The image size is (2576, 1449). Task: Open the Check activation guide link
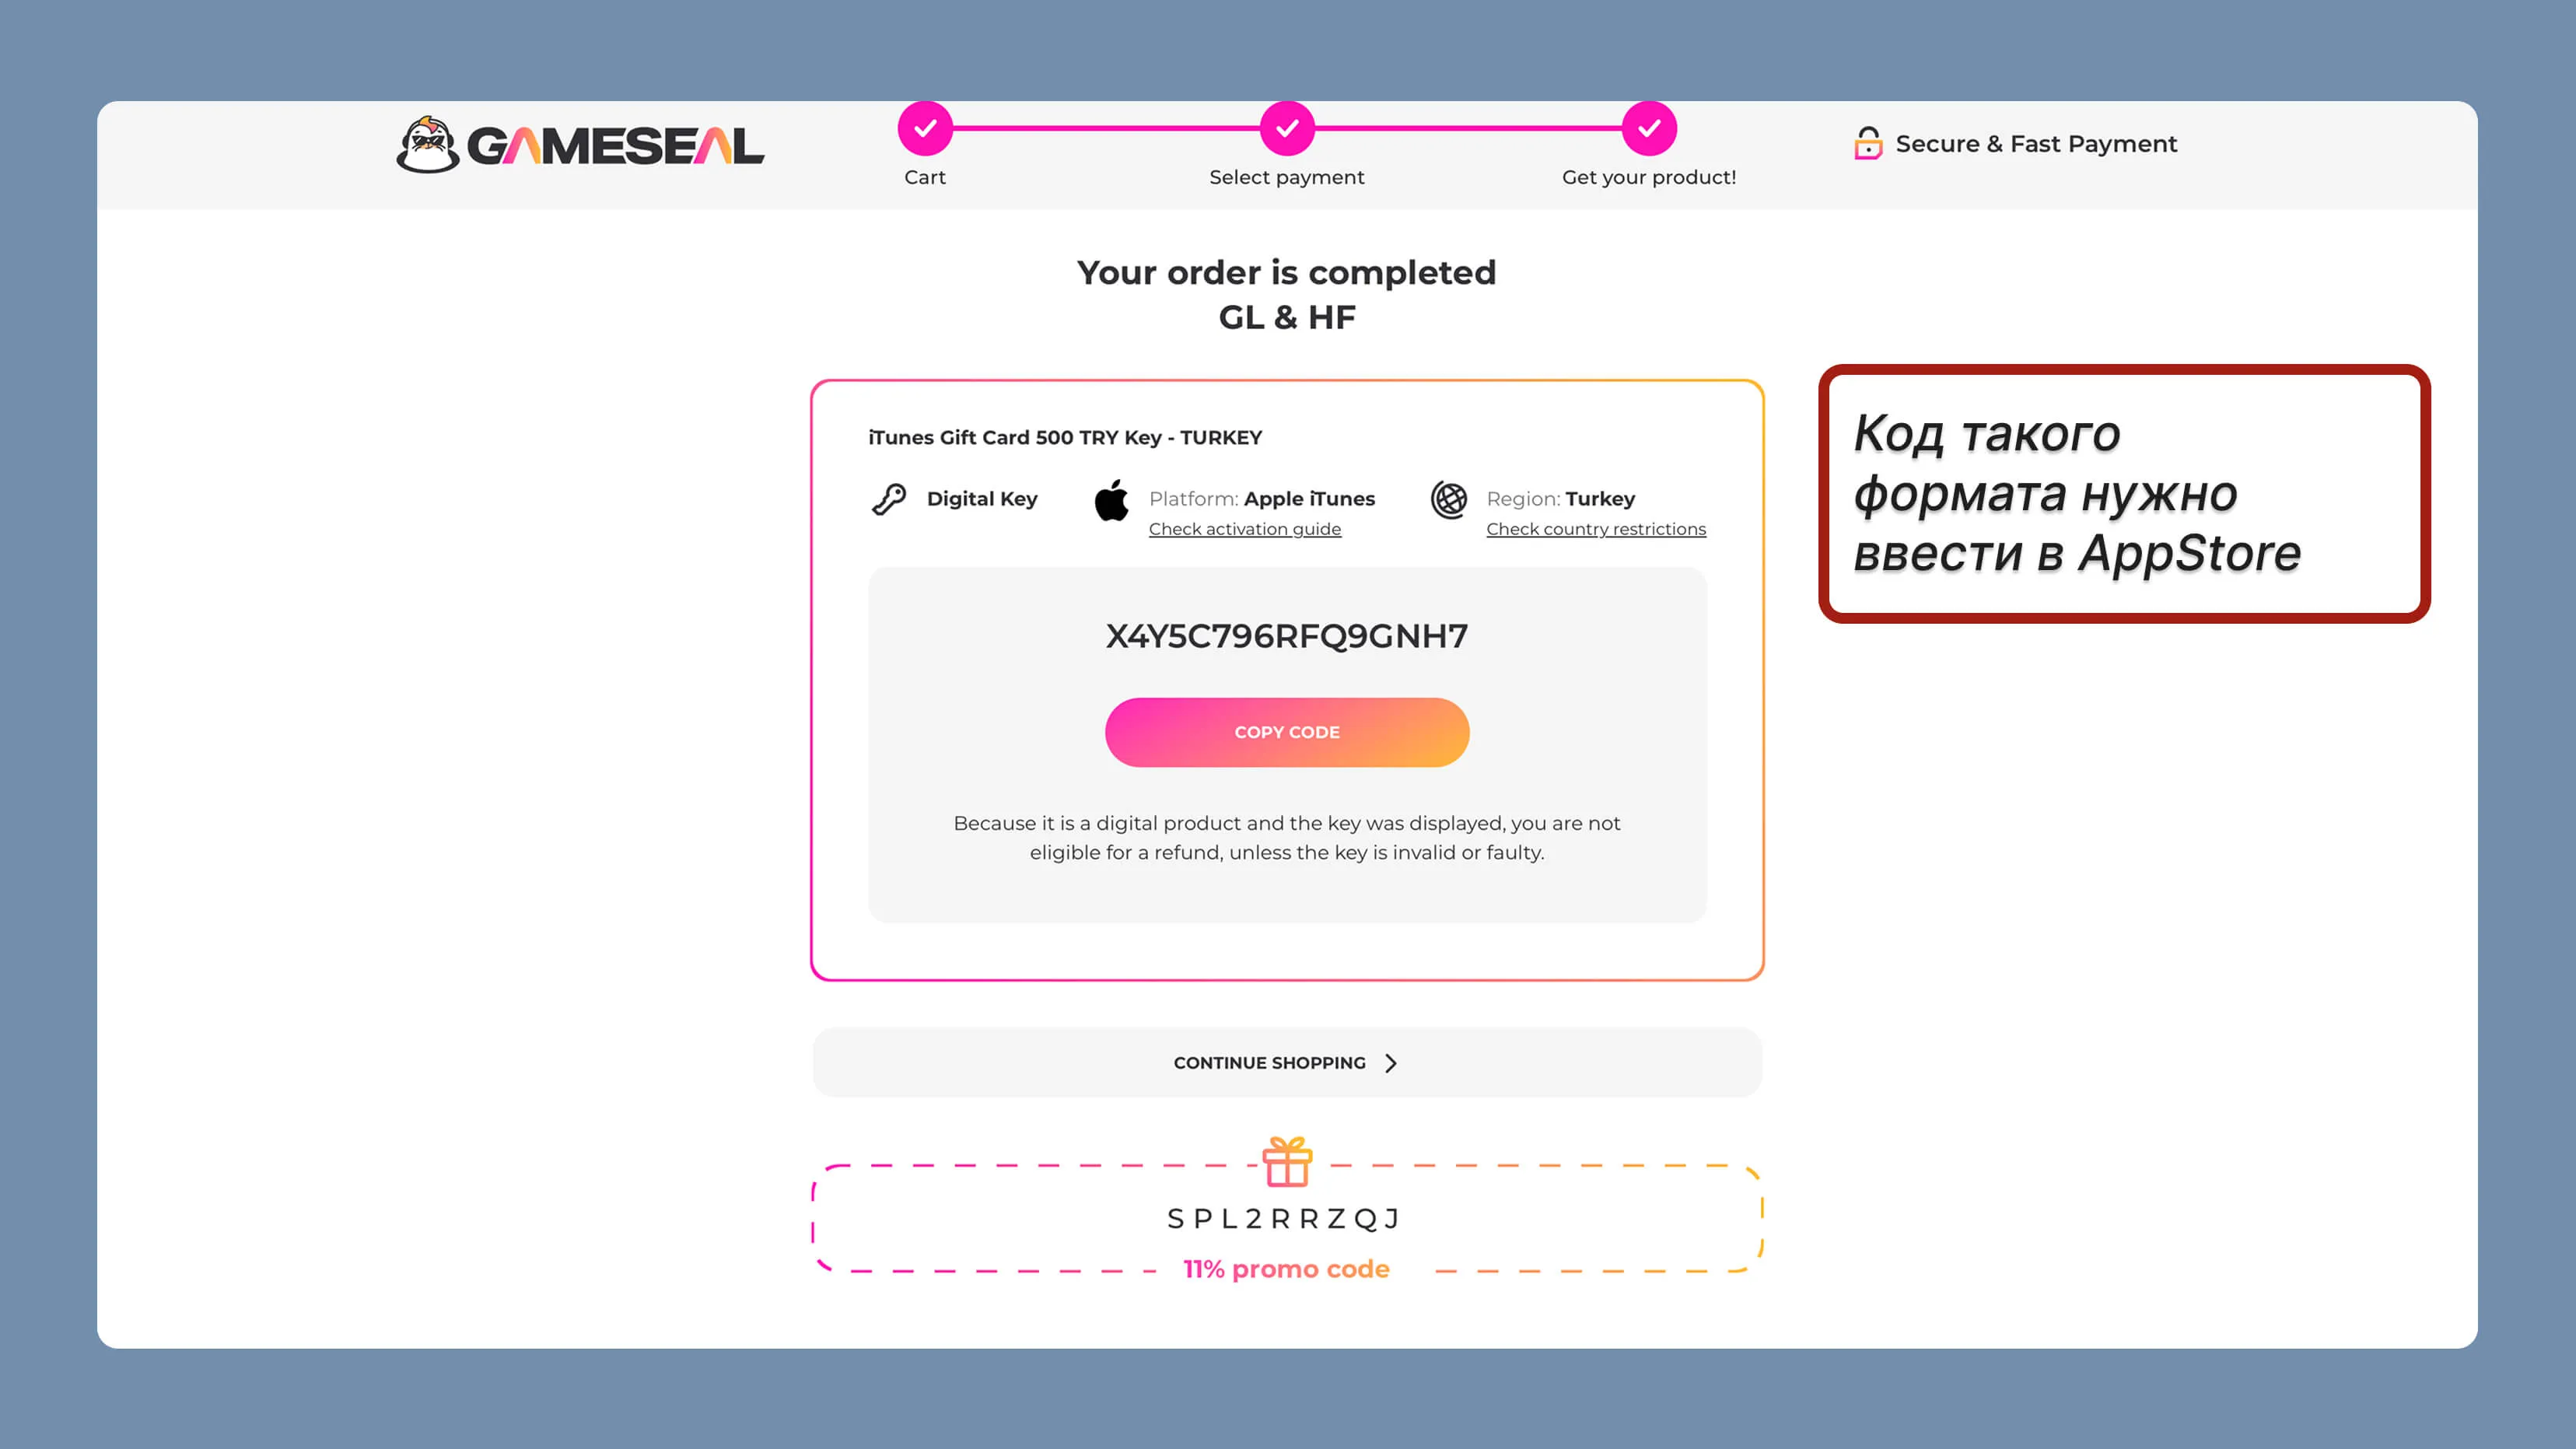pos(1244,529)
